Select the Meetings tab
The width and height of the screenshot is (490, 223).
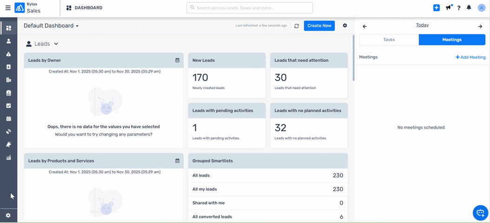(451, 40)
